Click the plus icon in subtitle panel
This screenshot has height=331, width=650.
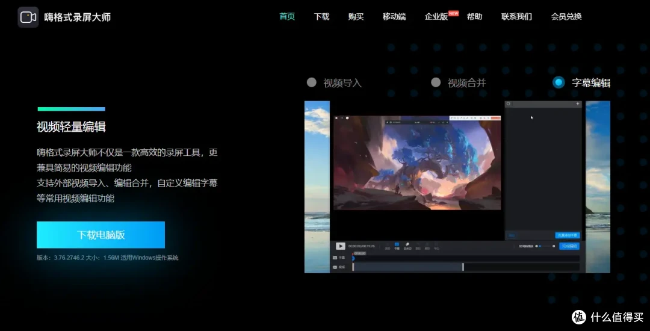click(578, 104)
